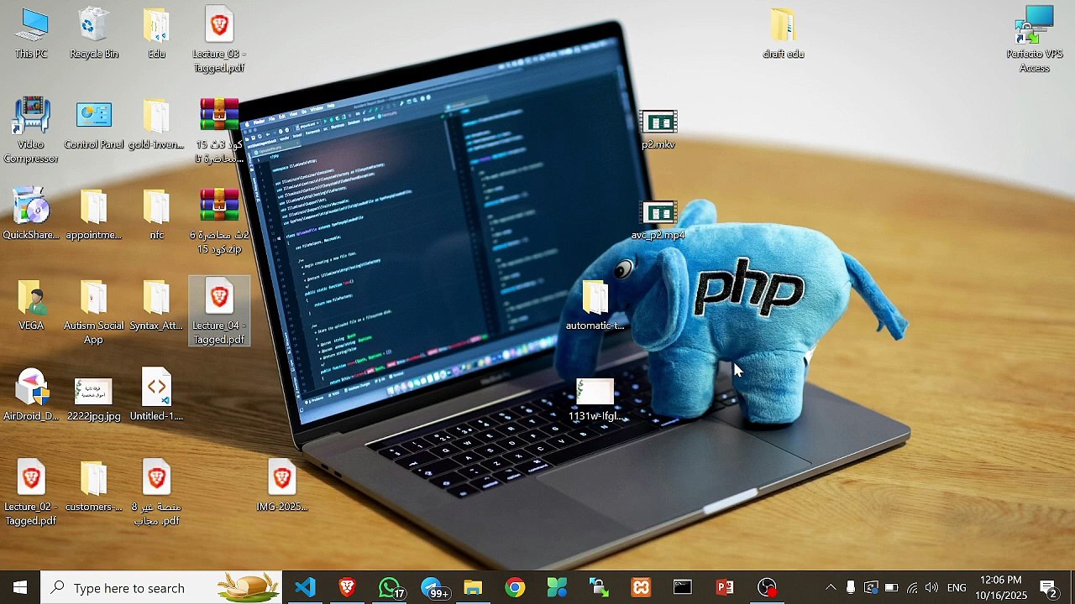Open the Windows Start menu
This screenshot has width=1075, height=604.
(x=20, y=587)
